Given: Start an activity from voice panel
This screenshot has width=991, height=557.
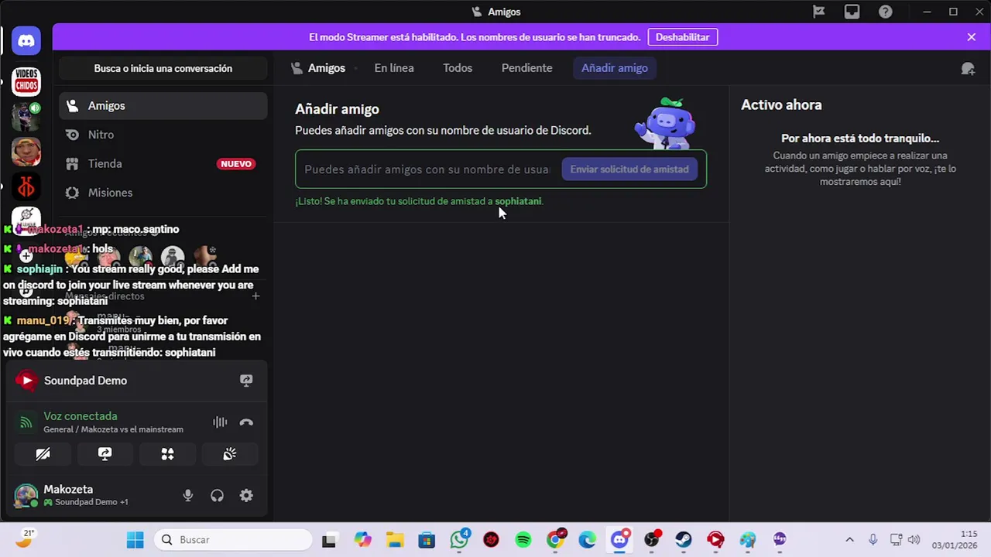Looking at the screenshot, I should coord(167,454).
